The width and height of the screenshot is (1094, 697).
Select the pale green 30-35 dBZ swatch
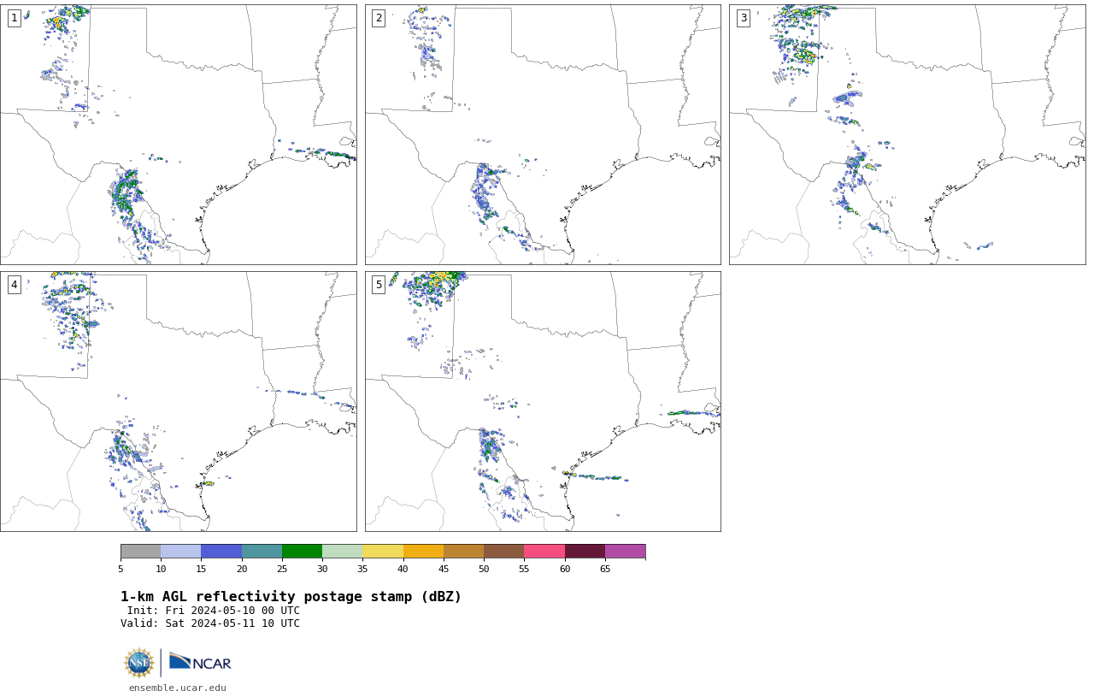pyautogui.click(x=343, y=551)
